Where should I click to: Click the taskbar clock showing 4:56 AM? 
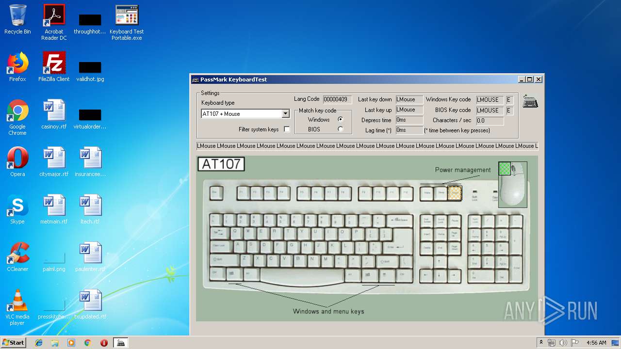596,343
